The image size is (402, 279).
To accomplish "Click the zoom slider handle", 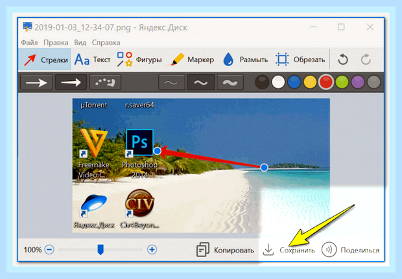I will click(x=100, y=250).
